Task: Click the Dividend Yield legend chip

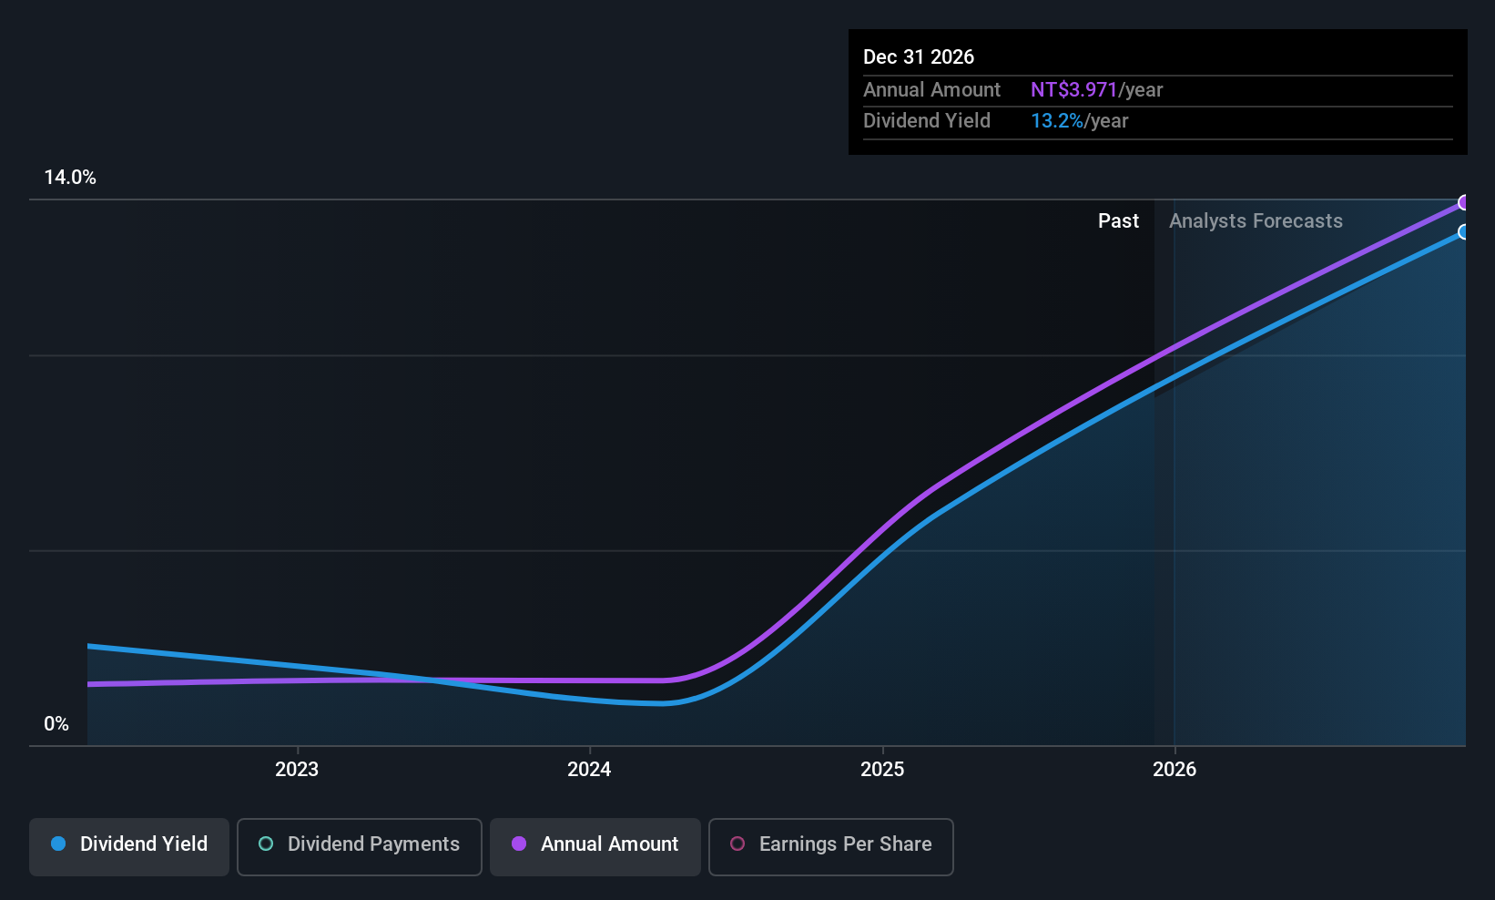Action: click(x=128, y=846)
